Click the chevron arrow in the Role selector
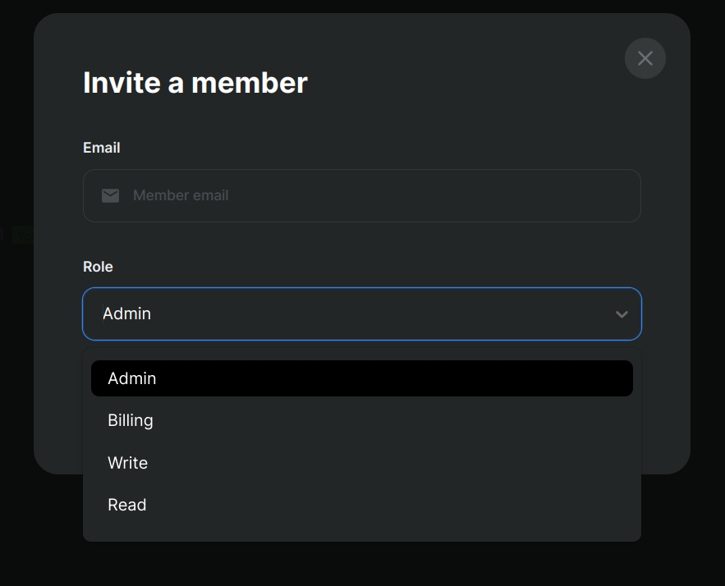Image resolution: width=725 pixels, height=586 pixels. point(622,314)
